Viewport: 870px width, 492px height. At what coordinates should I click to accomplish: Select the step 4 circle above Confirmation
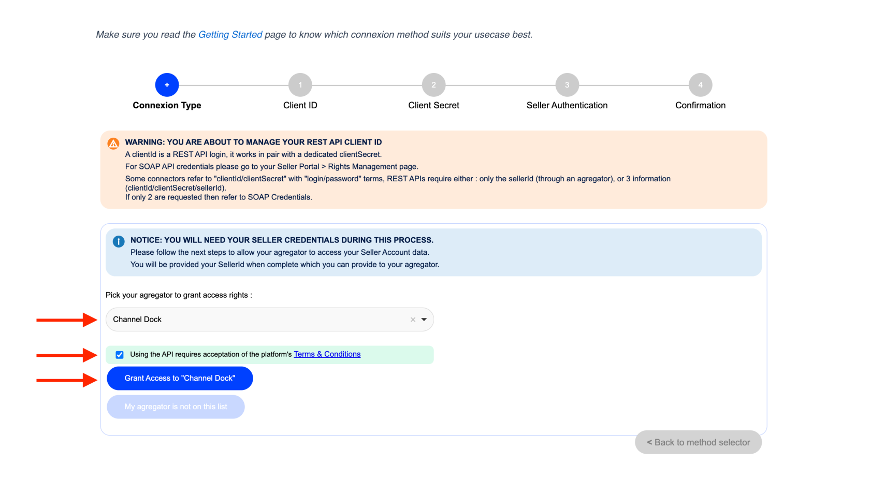(701, 85)
